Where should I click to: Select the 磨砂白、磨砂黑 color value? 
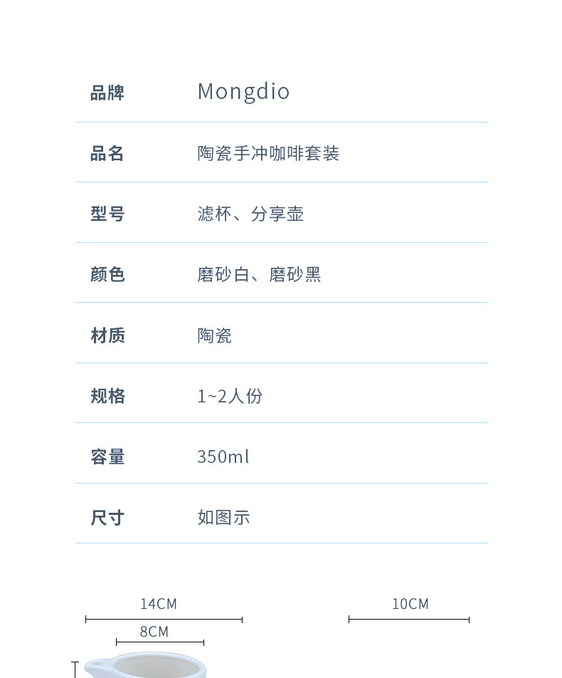pos(259,274)
